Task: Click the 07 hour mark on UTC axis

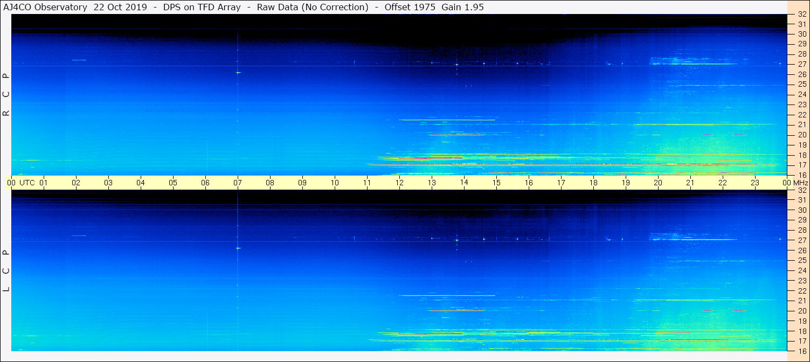Action: [x=238, y=183]
